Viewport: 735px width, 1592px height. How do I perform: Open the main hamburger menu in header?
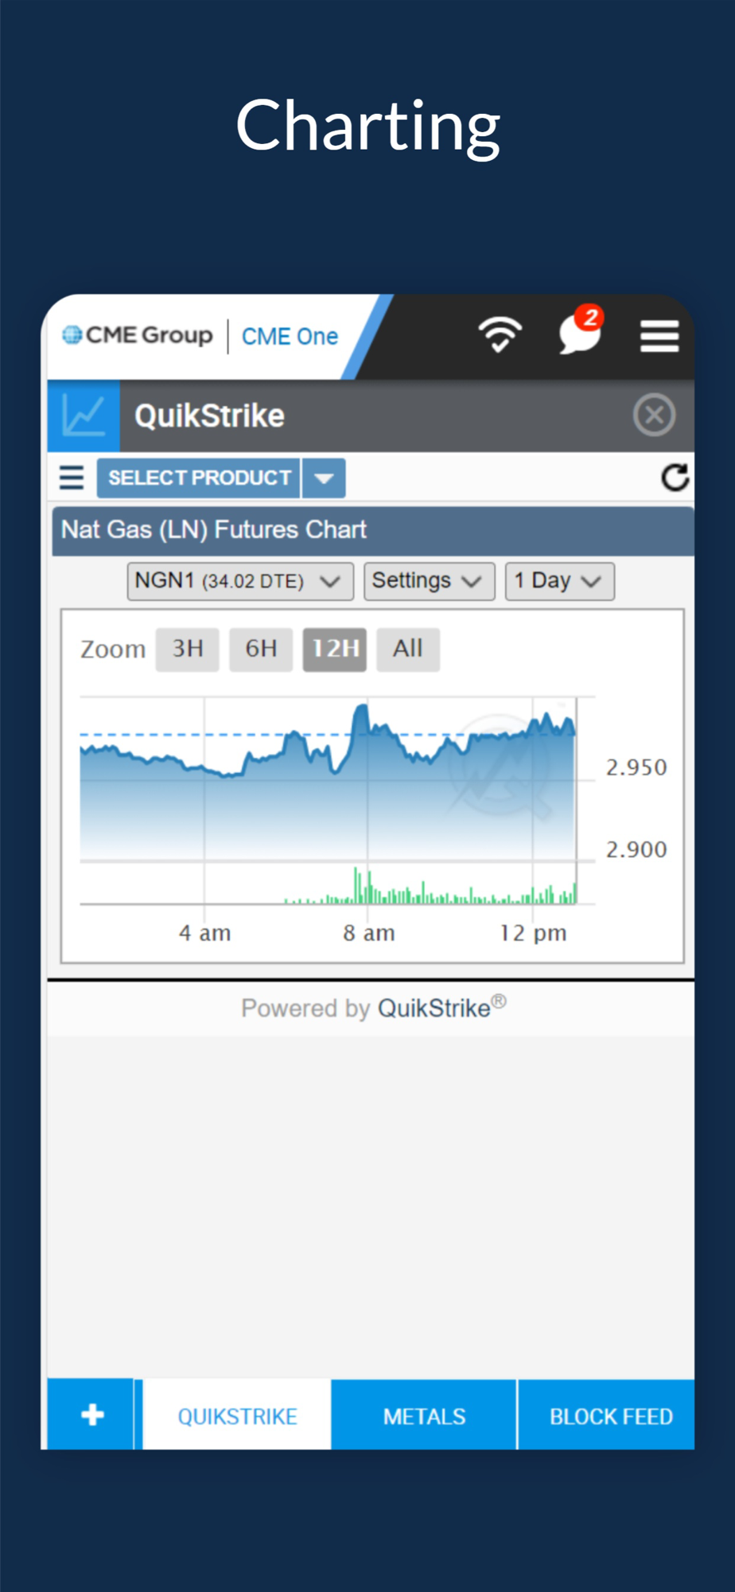pyautogui.click(x=659, y=336)
